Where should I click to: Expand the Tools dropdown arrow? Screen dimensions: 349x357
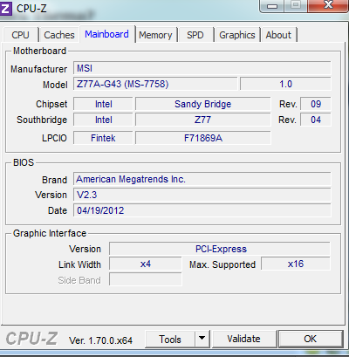(x=202, y=339)
